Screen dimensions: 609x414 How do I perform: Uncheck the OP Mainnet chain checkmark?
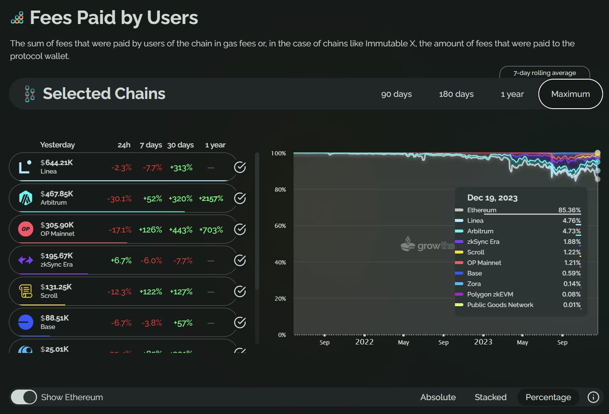point(240,230)
